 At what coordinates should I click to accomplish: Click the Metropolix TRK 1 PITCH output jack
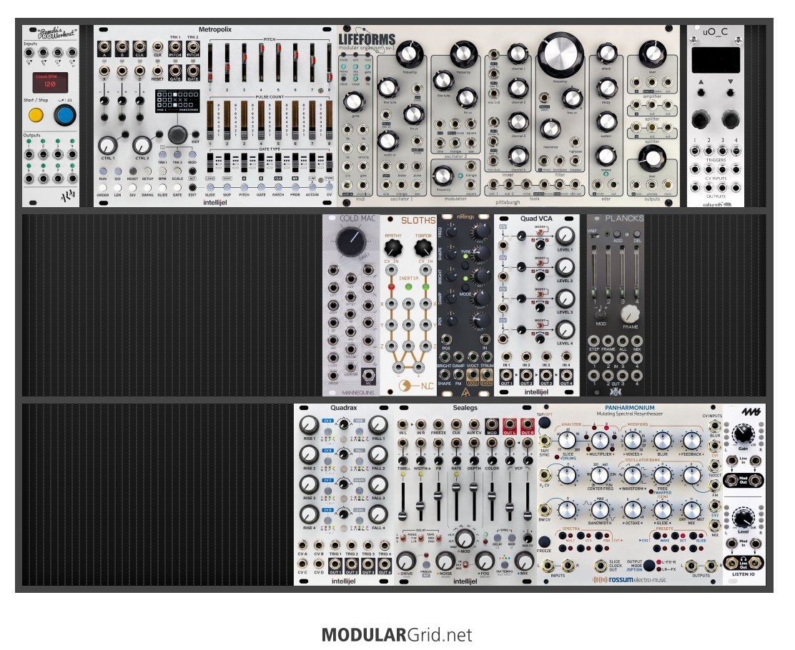click(x=175, y=49)
